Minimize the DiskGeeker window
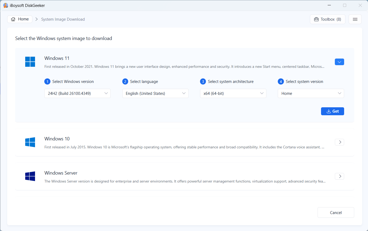Screen dimensions: 368x231 (329, 5)
